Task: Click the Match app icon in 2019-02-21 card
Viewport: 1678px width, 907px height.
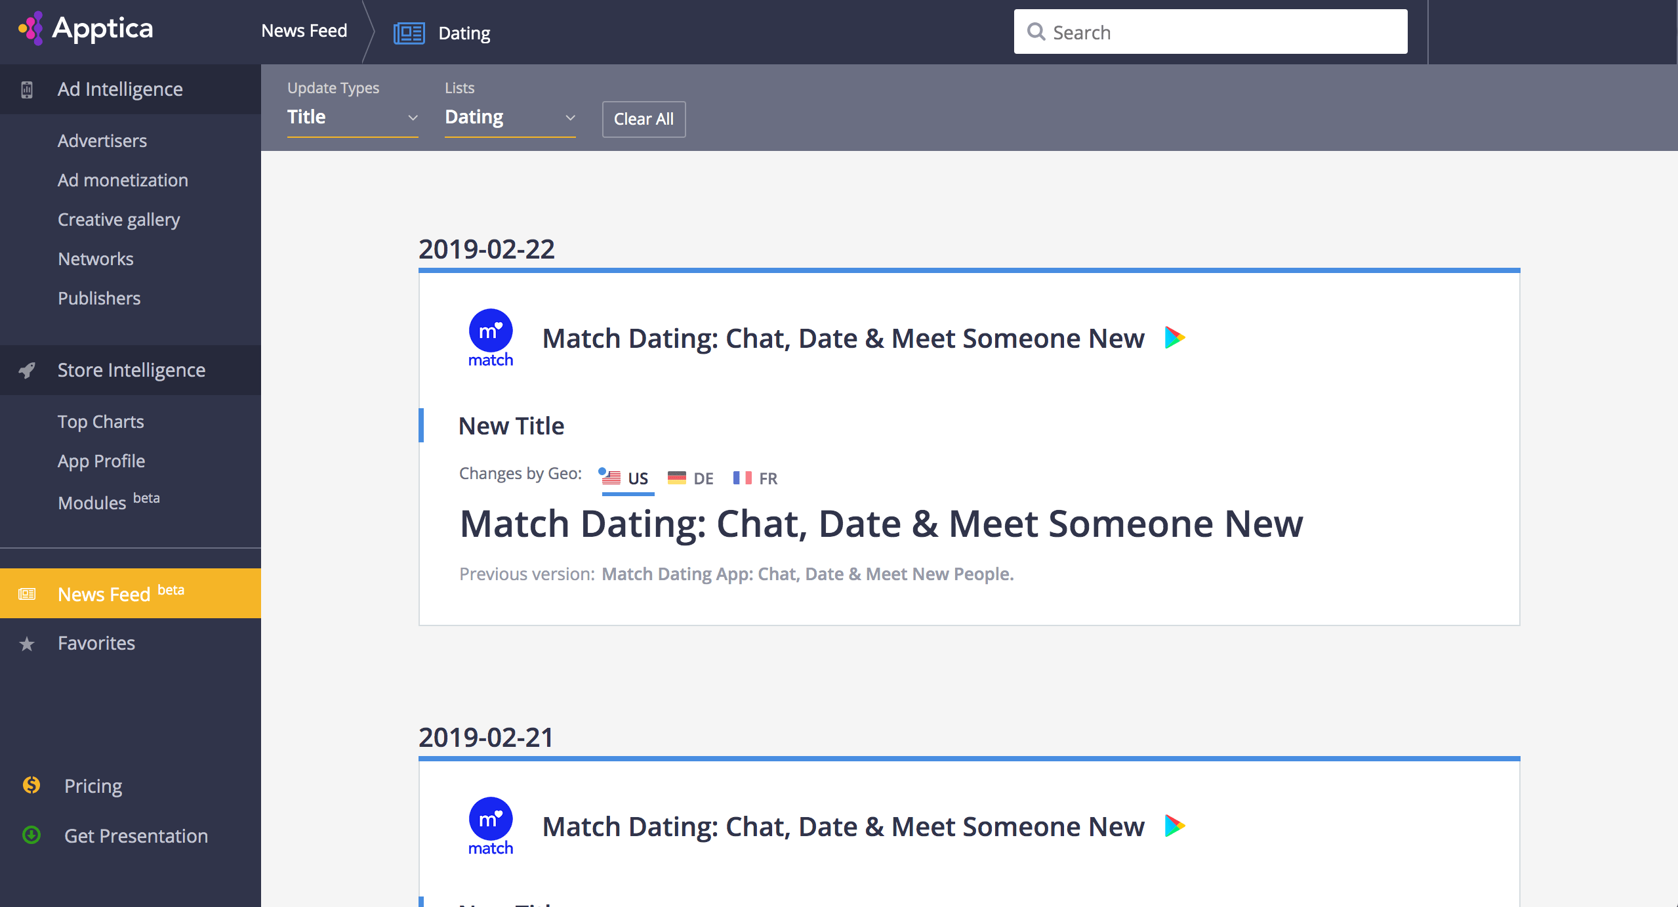Action: 491,826
